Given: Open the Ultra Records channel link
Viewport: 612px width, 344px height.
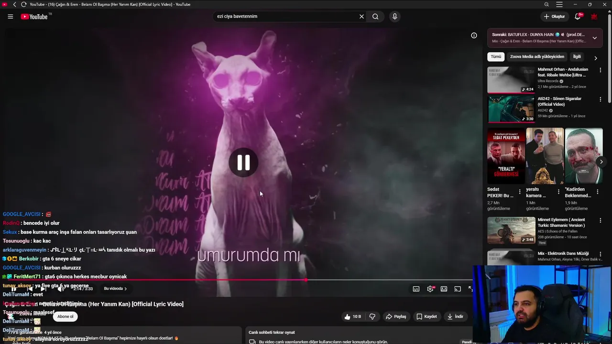Looking at the screenshot, I should [548, 81].
